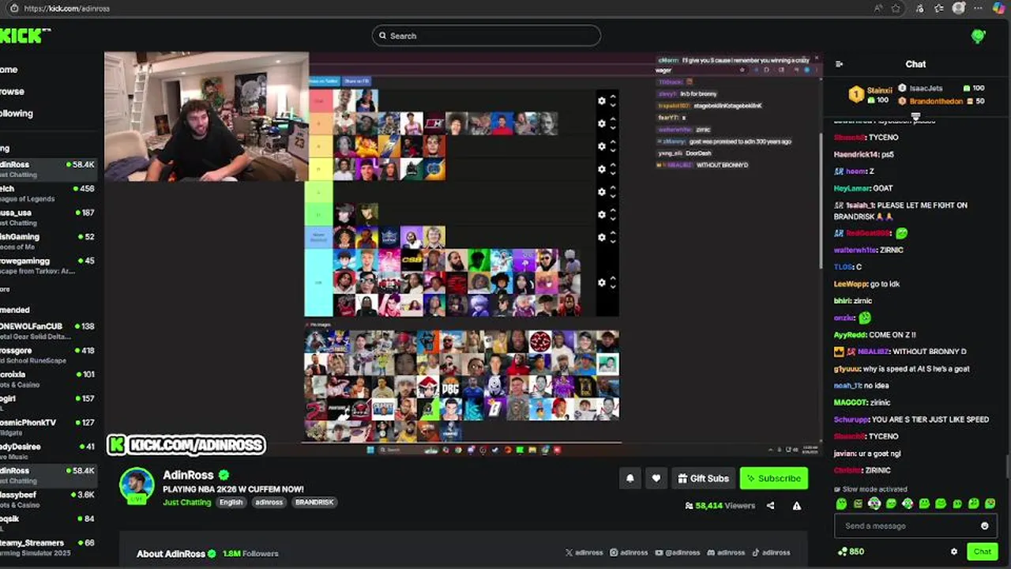The width and height of the screenshot is (1011, 569).
Task: Click the Browse sidebar item
Action: point(12,92)
